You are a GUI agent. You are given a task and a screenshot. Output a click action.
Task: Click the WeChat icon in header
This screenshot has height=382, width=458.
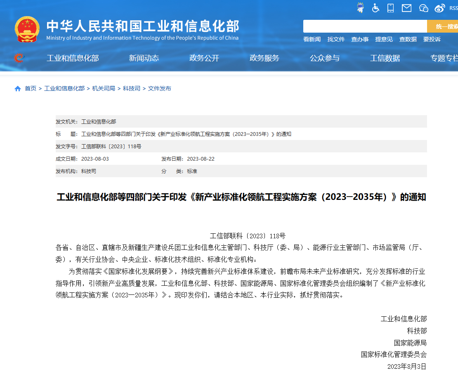point(424,8)
